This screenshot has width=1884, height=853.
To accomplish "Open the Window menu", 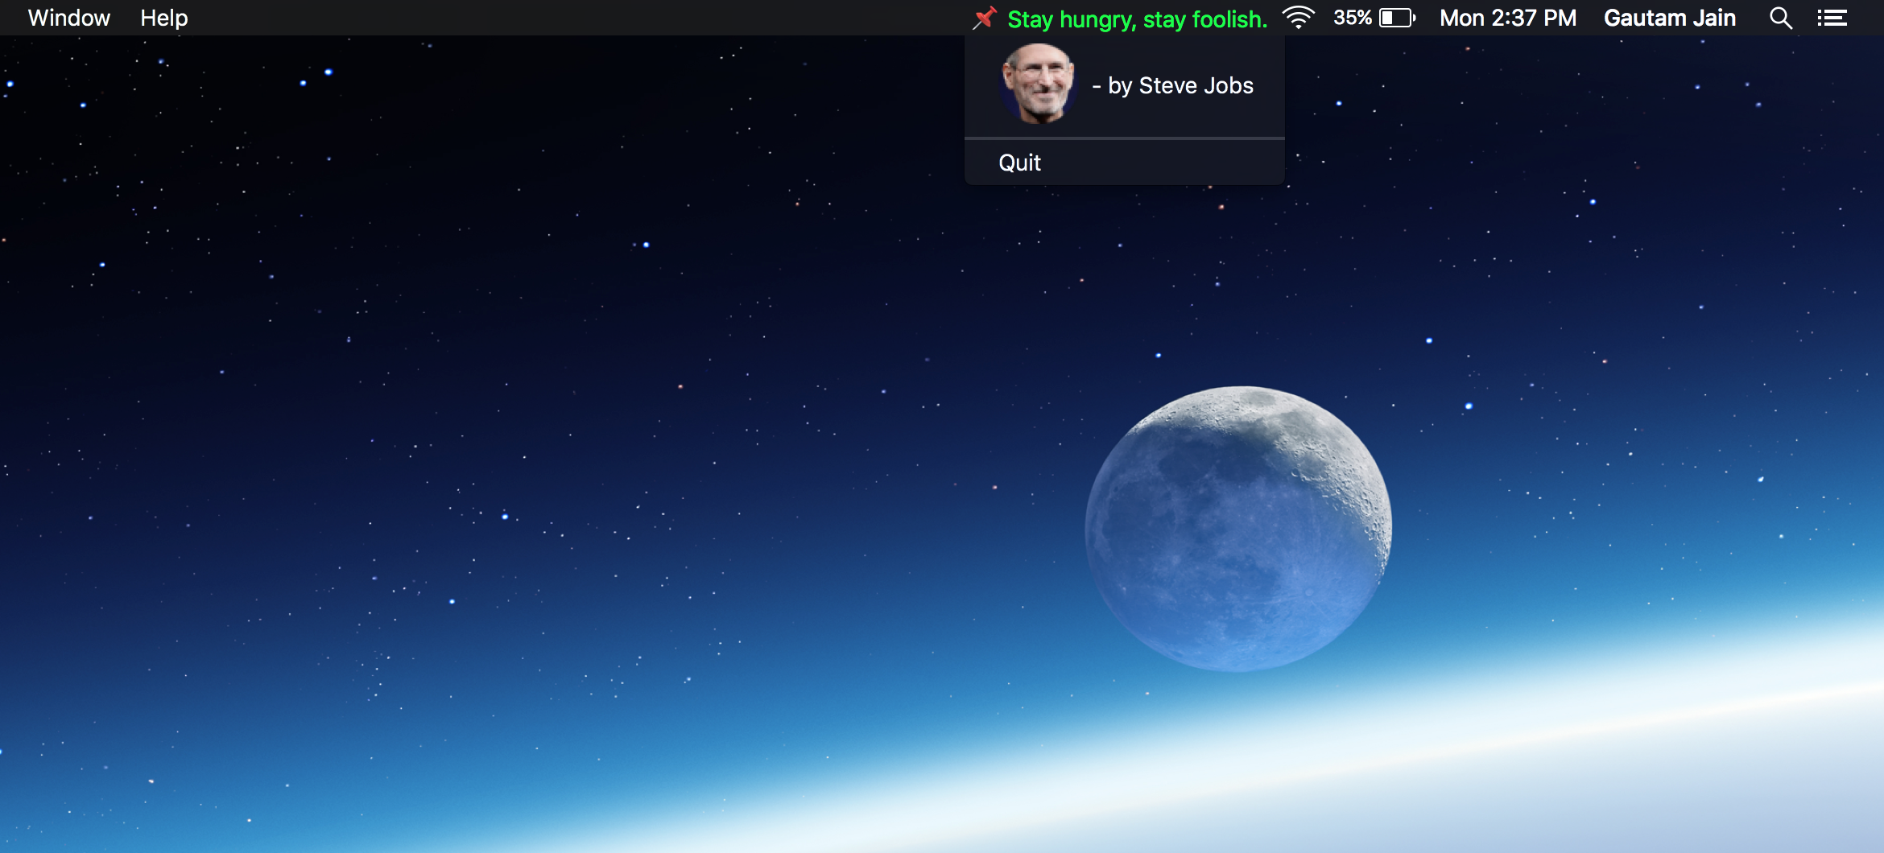I will click(x=68, y=18).
